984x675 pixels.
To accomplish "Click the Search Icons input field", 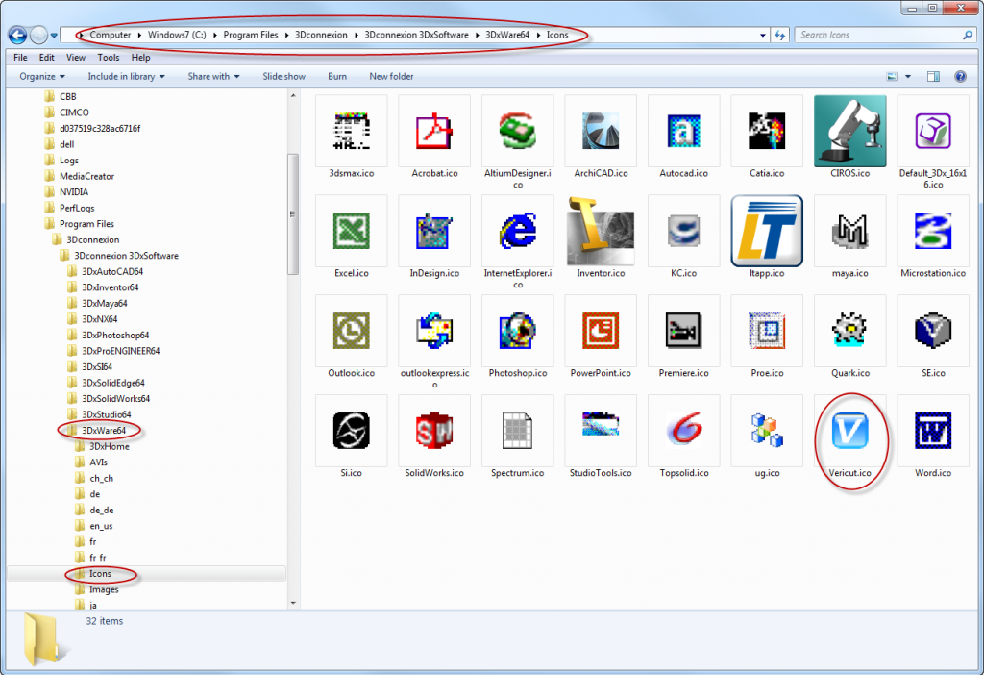I will tap(878, 36).
